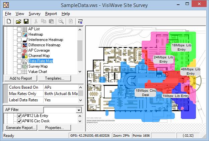
Task: Open the Report menu
Action: [51, 14]
